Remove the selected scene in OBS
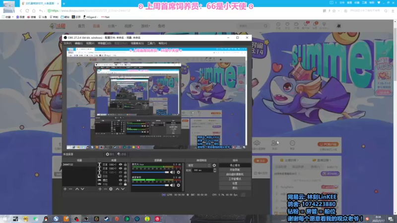This screenshot has height=223, width=397. (70, 189)
